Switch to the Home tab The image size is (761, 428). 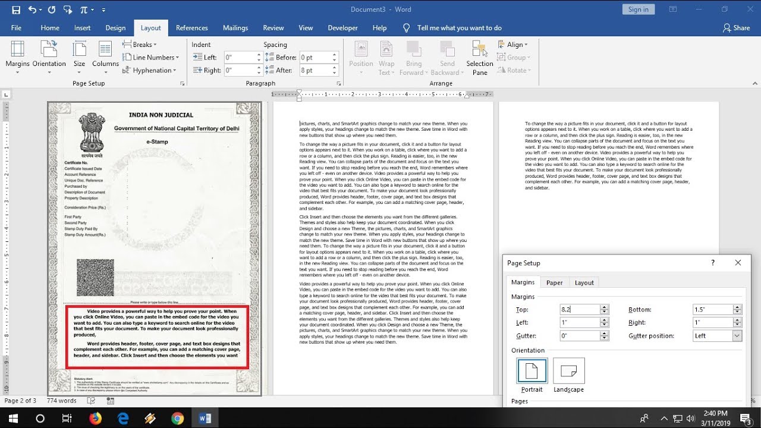[x=50, y=28]
